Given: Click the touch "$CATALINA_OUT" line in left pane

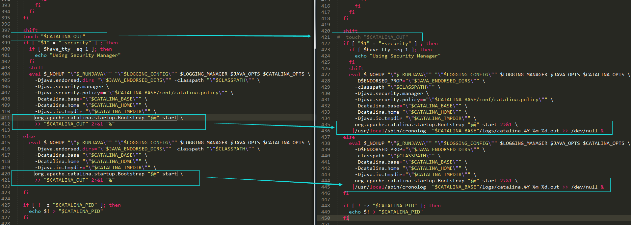Looking at the screenshot, I should pyautogui.click(x=54, y=36).
